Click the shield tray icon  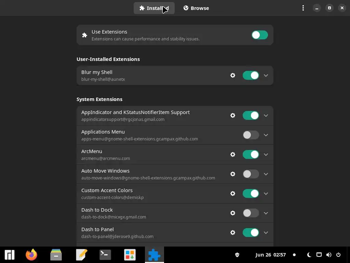[x=237, y=255]
